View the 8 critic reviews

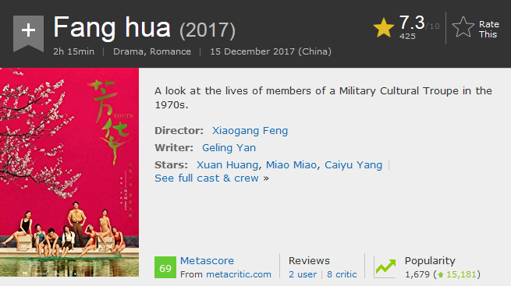[342, 274]
